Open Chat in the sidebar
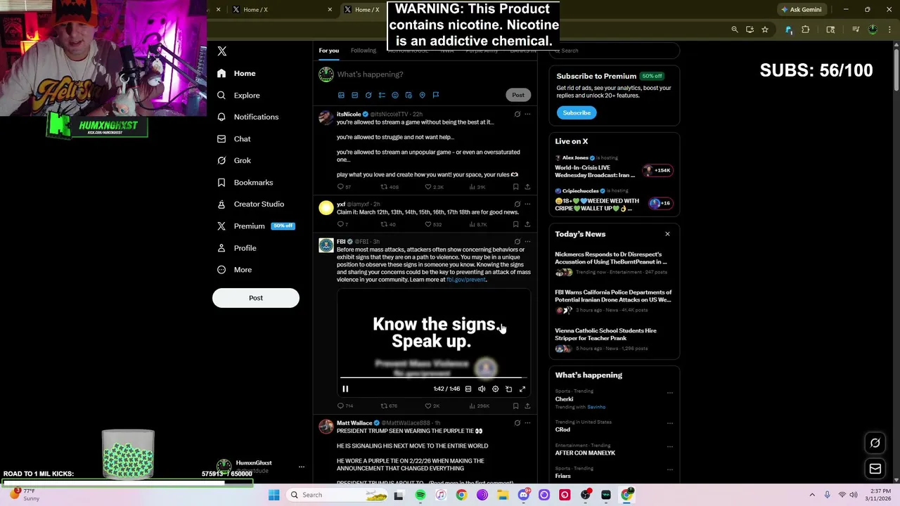Image resolution: width=900 pixels, height=506 pixels. point(234,138)
